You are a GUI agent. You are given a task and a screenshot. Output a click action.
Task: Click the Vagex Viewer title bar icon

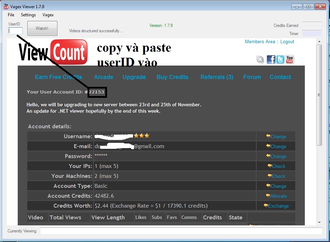6,6
